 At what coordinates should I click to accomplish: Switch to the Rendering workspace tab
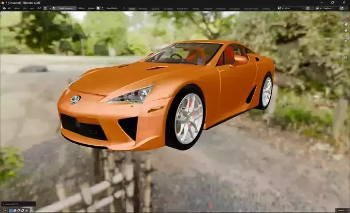click(221, 9)
